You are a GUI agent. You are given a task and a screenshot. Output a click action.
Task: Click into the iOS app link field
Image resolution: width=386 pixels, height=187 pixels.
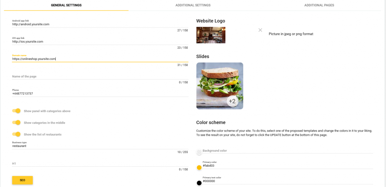pos(100,41)
